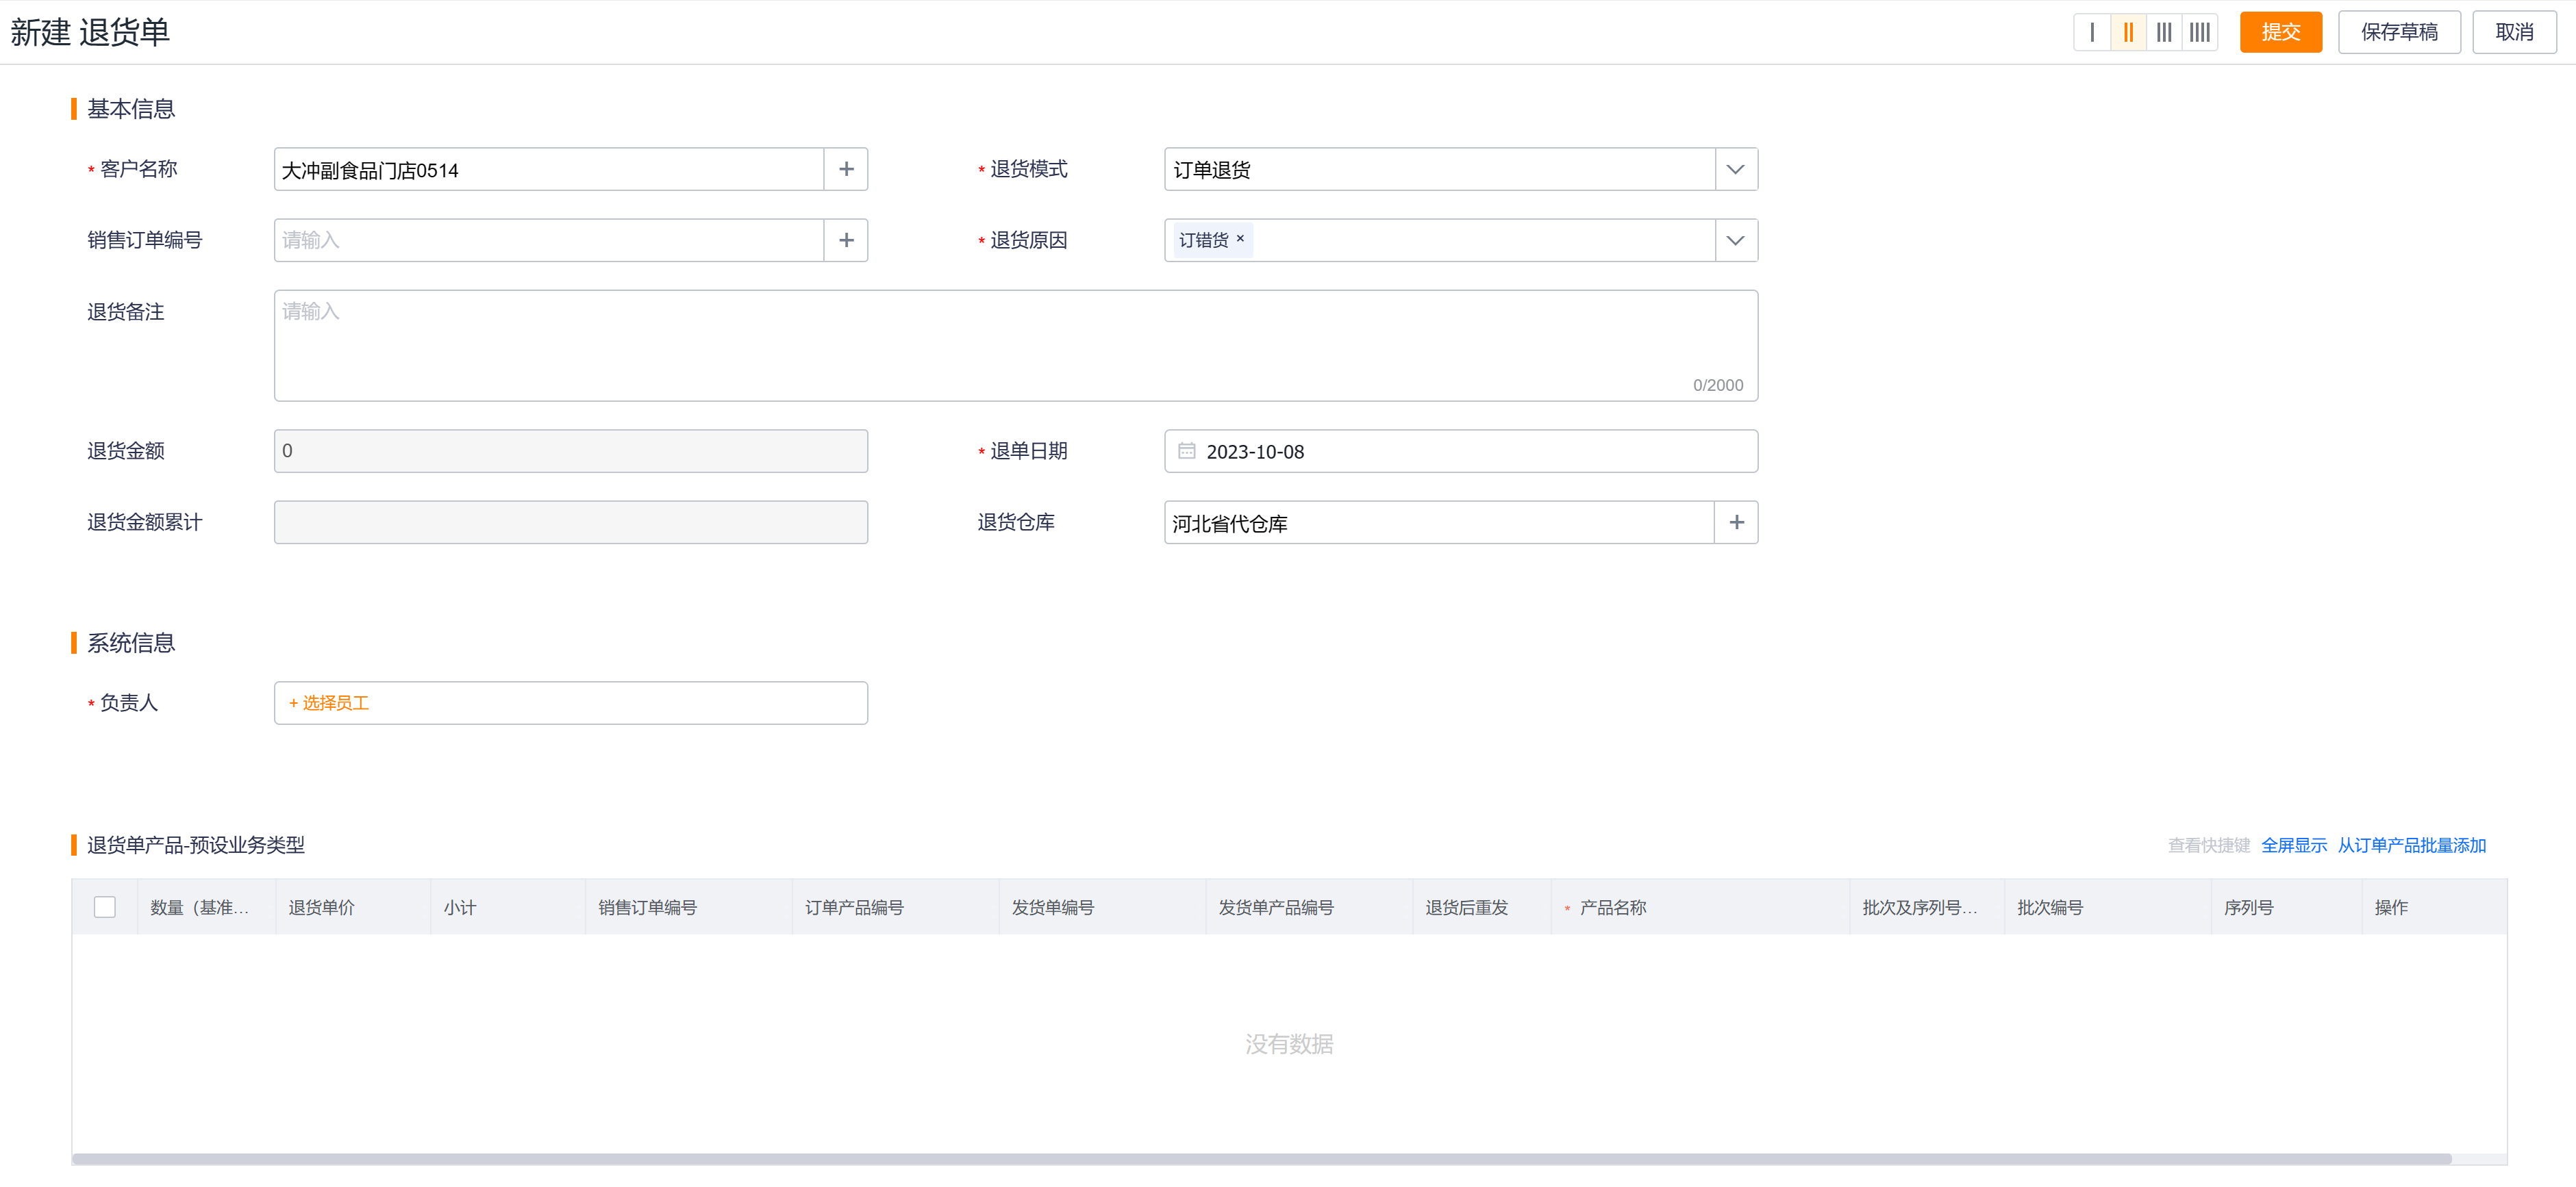Click the orange 提交 submit button
2576x1187 pixels.
(x=2280, y=32)
